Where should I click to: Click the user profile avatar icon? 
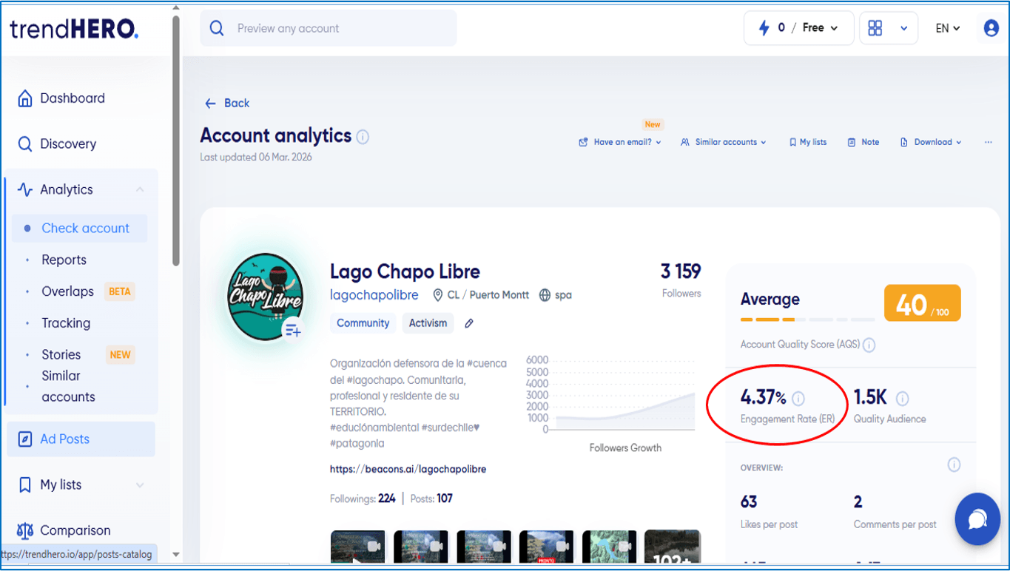[991, 28]
